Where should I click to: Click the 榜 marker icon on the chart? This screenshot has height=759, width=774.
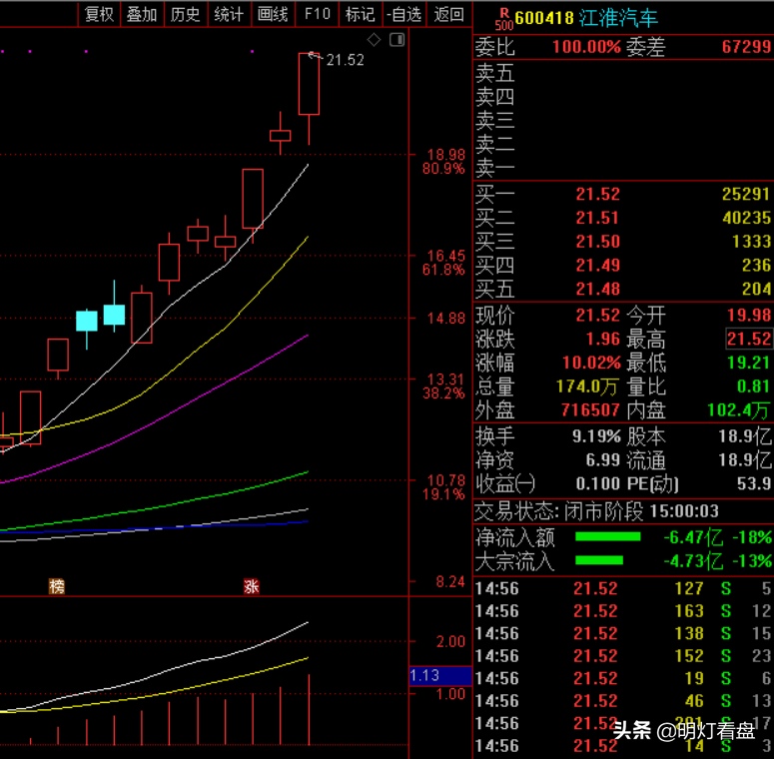57,586
